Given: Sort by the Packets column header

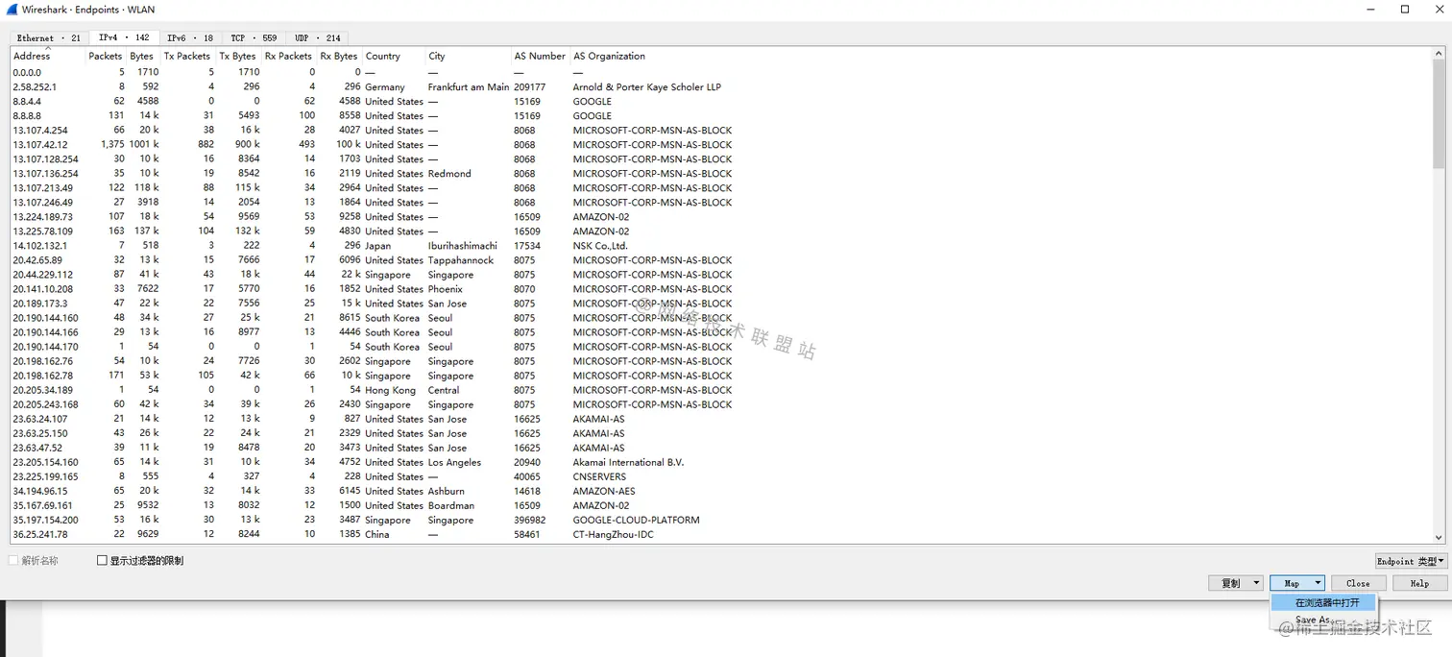Looking at the screenshot, I should [x=106, y=56].
